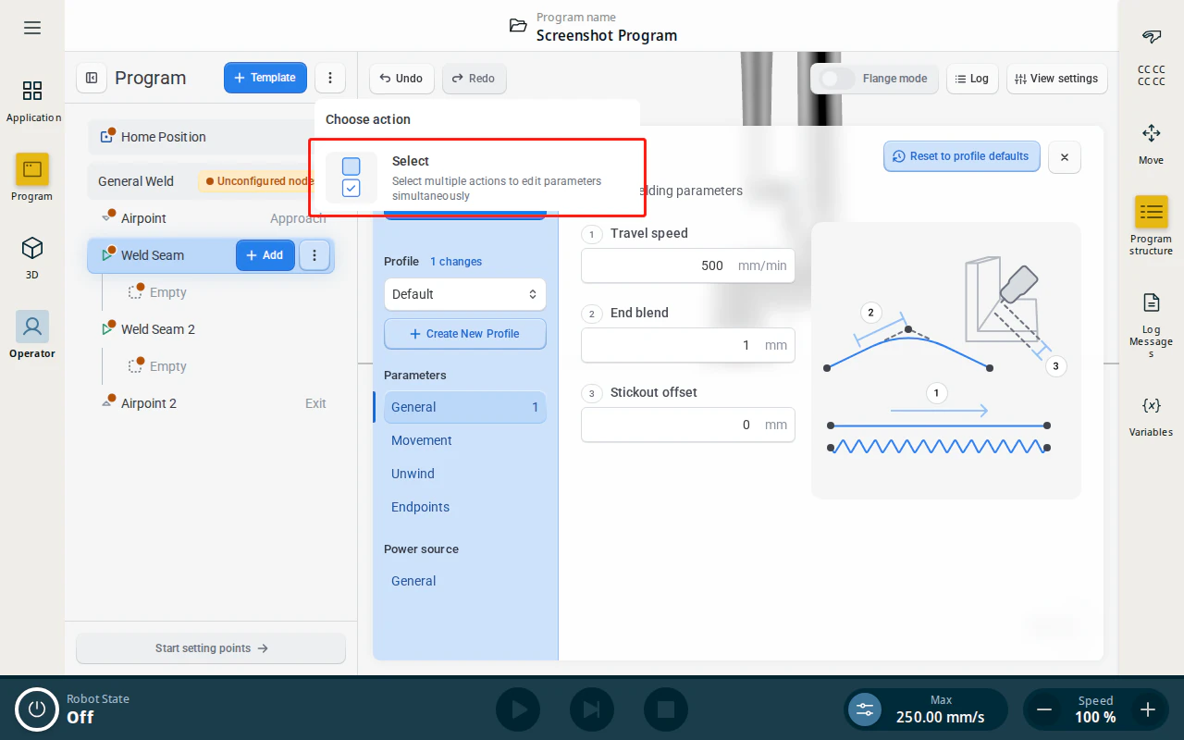Click Create New Profile
Viewport: 1184px width, 740px height.
[x=464, y=334]
